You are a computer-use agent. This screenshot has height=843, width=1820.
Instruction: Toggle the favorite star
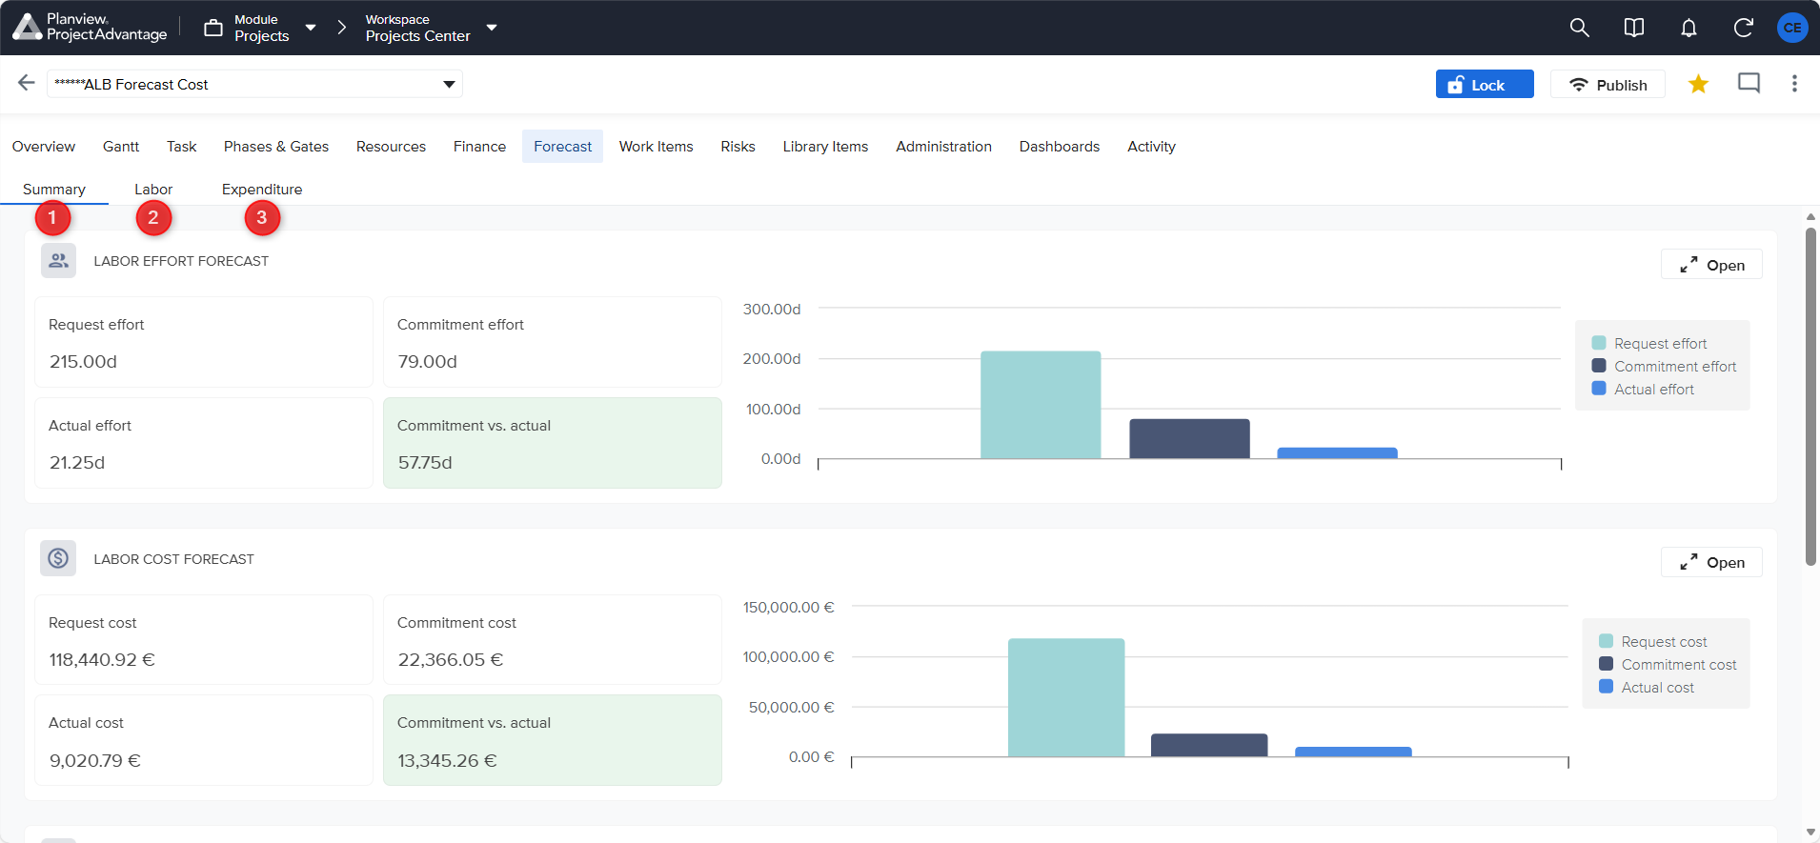click(1697, 84)
